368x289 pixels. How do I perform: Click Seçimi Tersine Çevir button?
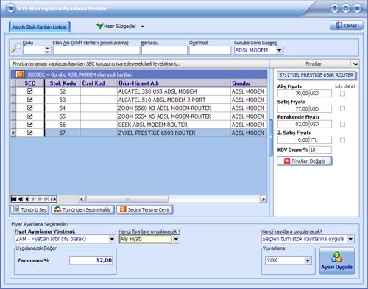pos(145,209)
